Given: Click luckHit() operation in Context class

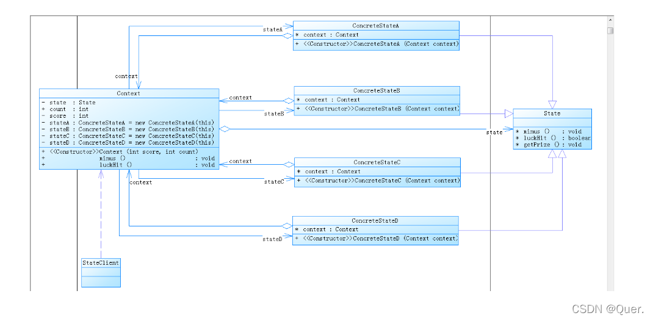Looking at the screenshot, I should pos(128,165).
